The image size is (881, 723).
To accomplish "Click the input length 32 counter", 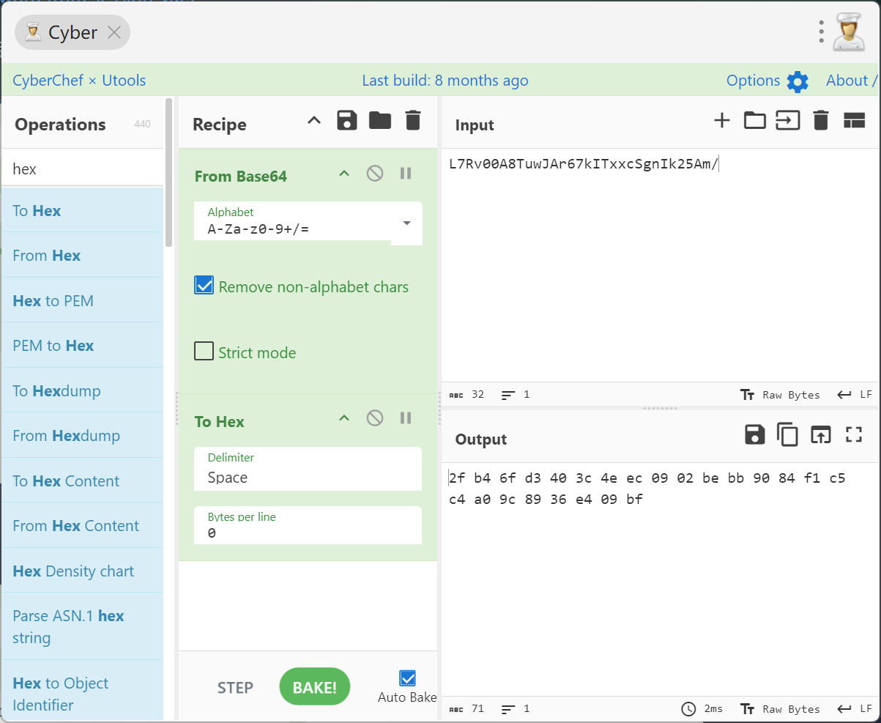I will coord(466,395).
